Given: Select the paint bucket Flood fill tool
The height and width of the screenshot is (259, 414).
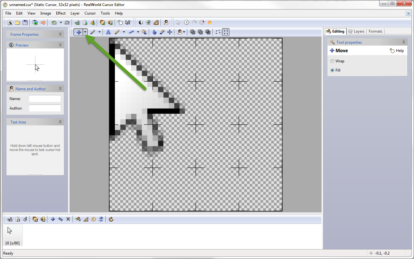Looking at the screenshot, I should [144, 32].
